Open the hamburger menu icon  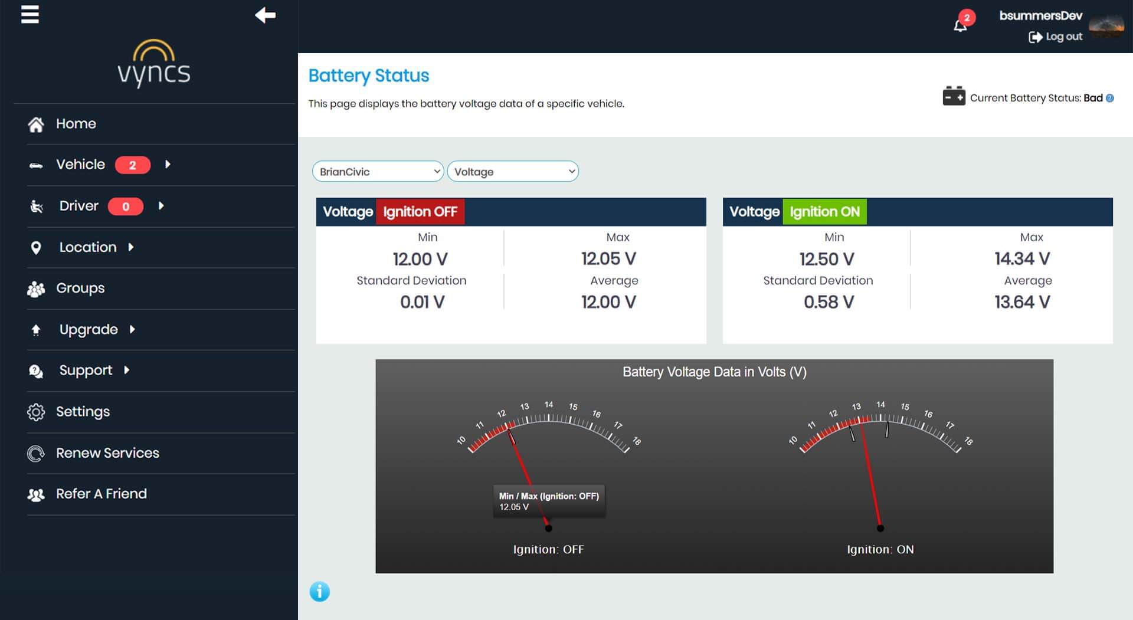pos(30,14)
